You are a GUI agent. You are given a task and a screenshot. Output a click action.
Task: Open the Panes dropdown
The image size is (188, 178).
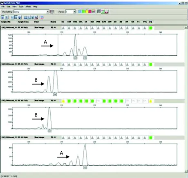(x=74, y=12)
